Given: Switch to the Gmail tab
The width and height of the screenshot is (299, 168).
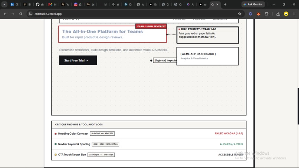Looking at the screenshot, I should click(x=52, y=4).
